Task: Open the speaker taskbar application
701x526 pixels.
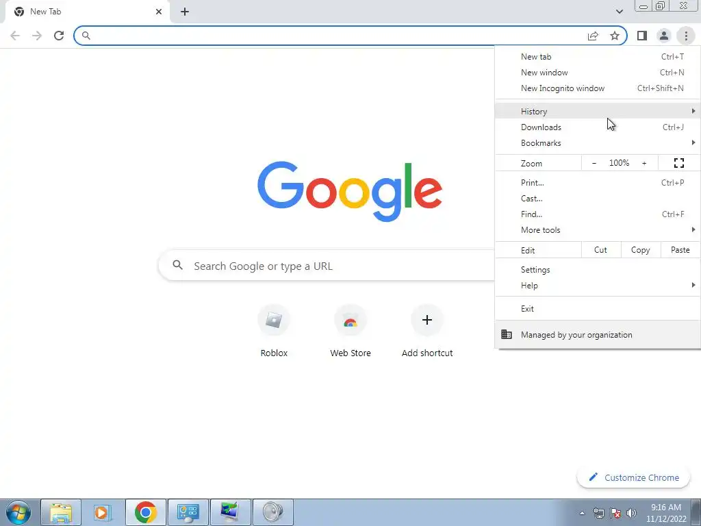Action: coord(273,512)
